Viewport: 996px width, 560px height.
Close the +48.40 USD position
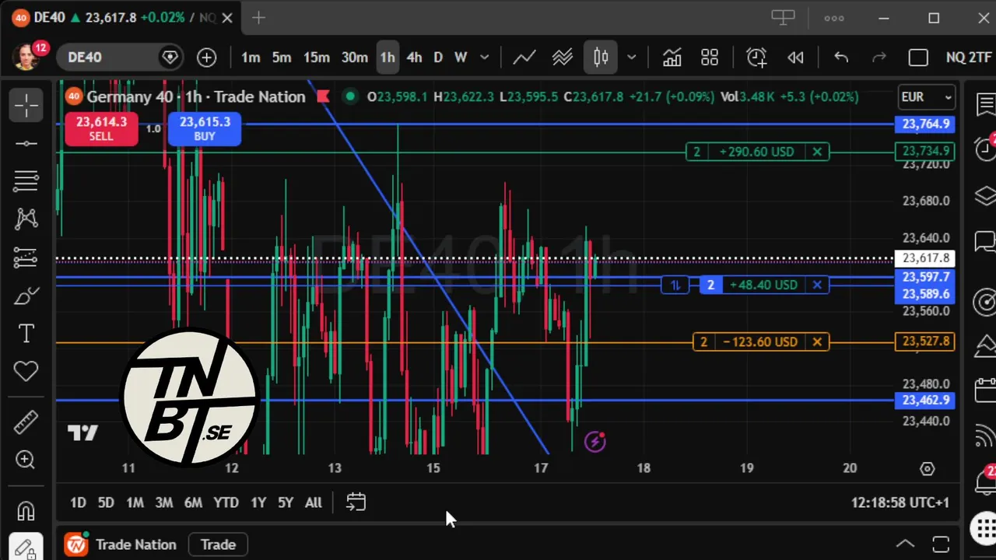(x=817, y=285)
